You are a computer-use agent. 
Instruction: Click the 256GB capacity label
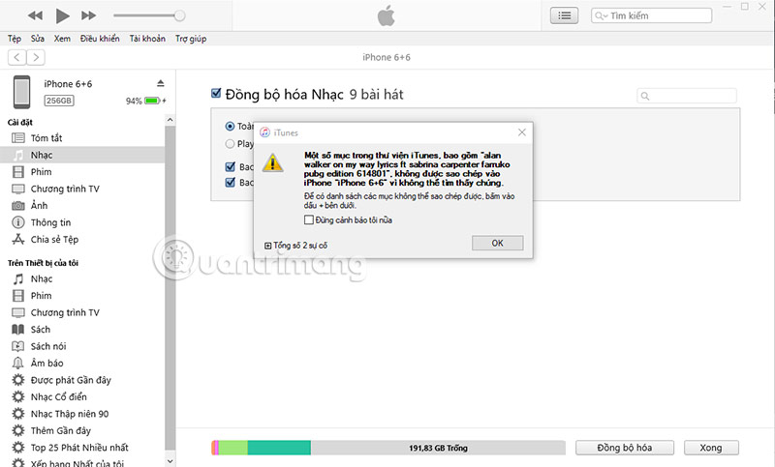pyautogui.click(x=59, y=101)
